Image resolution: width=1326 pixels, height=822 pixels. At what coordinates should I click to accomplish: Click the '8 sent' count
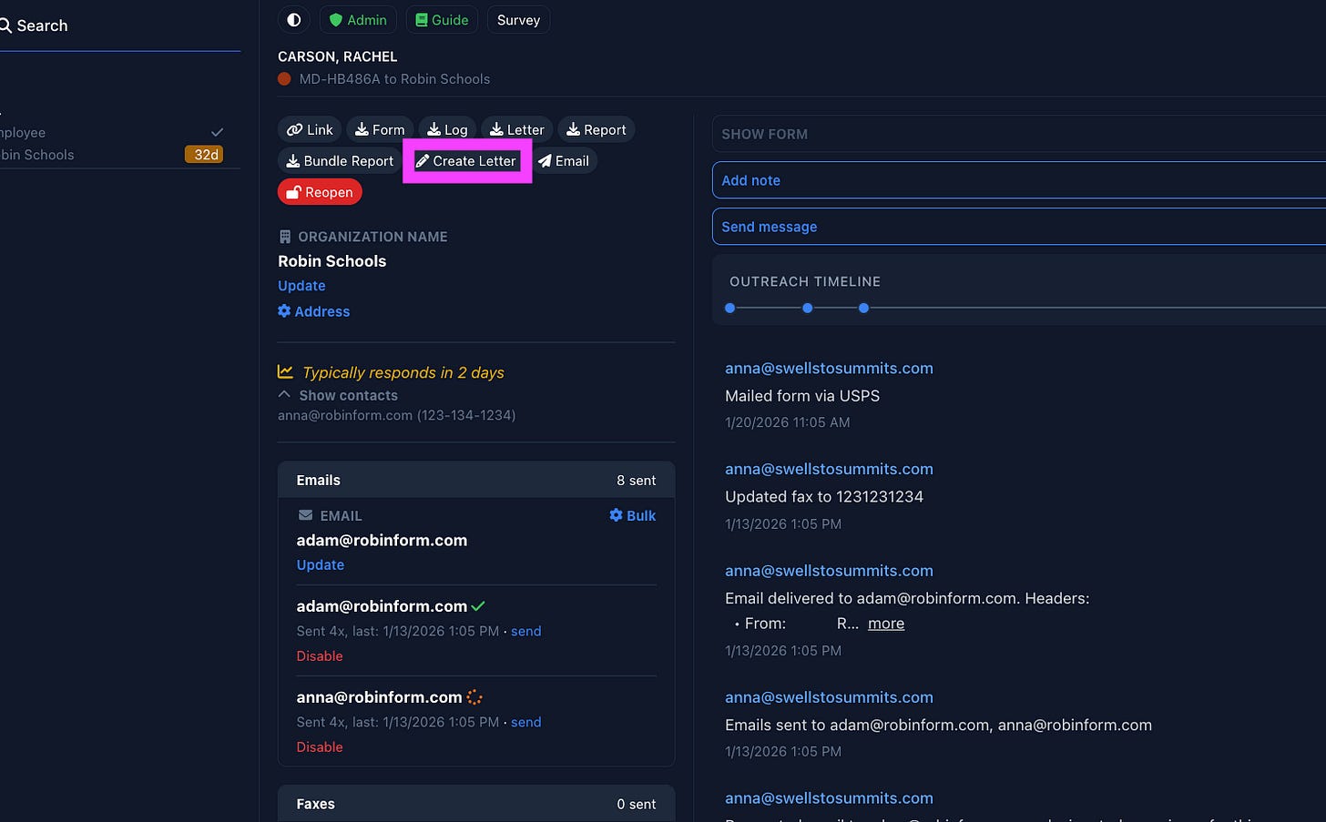tap(636, 481)
